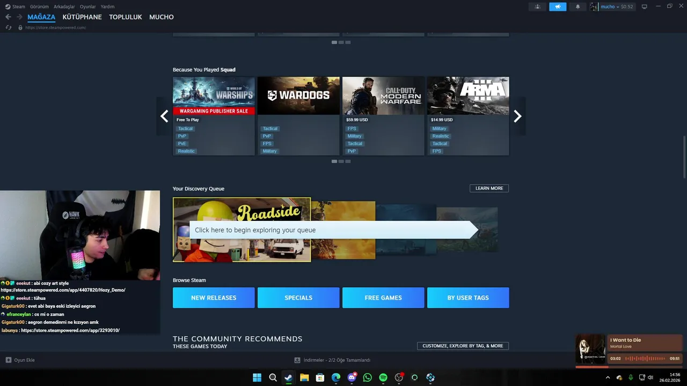Image resolution: width=687 pixels, height=386 pixels.
Task: Open the friends group icon
Action: pos(537,7)
